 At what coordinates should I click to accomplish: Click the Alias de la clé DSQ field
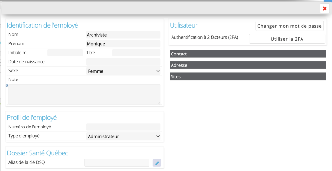click(x=117, y=163)
